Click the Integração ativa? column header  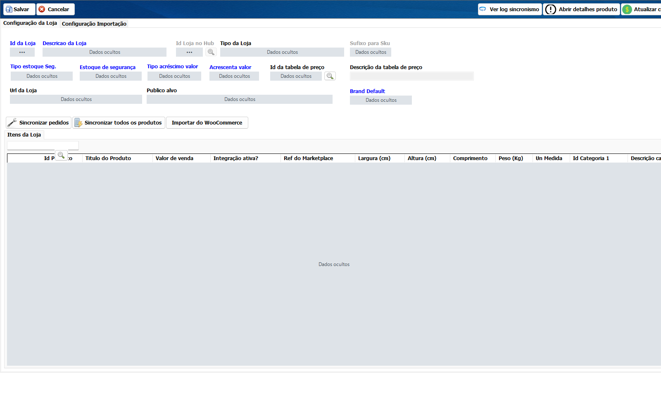pyautogui.click(x=245, y=158)
